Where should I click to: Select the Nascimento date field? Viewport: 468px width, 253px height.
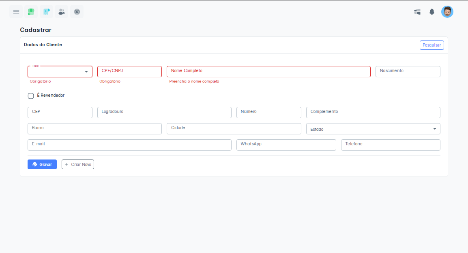coord(408,72)
